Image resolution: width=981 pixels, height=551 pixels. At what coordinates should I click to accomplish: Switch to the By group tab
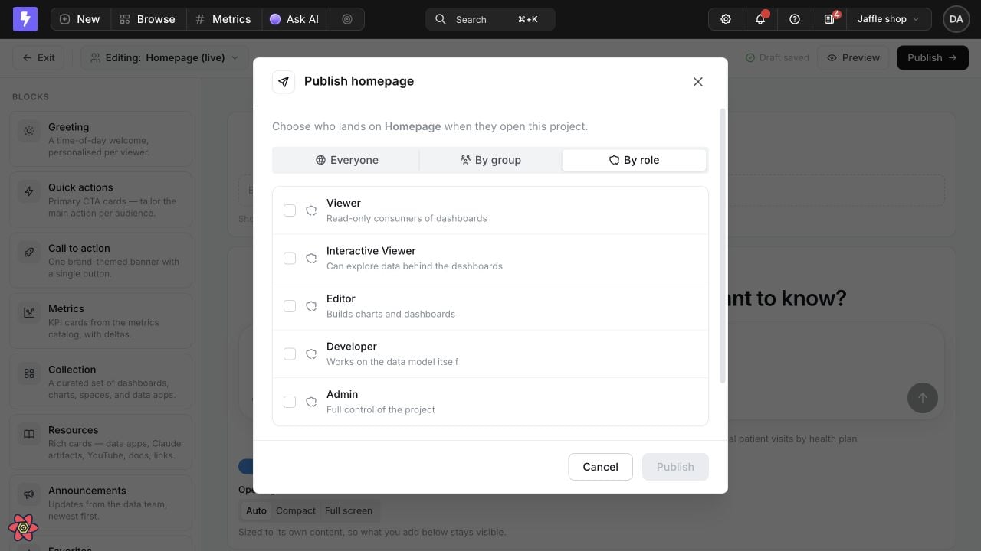490,160
